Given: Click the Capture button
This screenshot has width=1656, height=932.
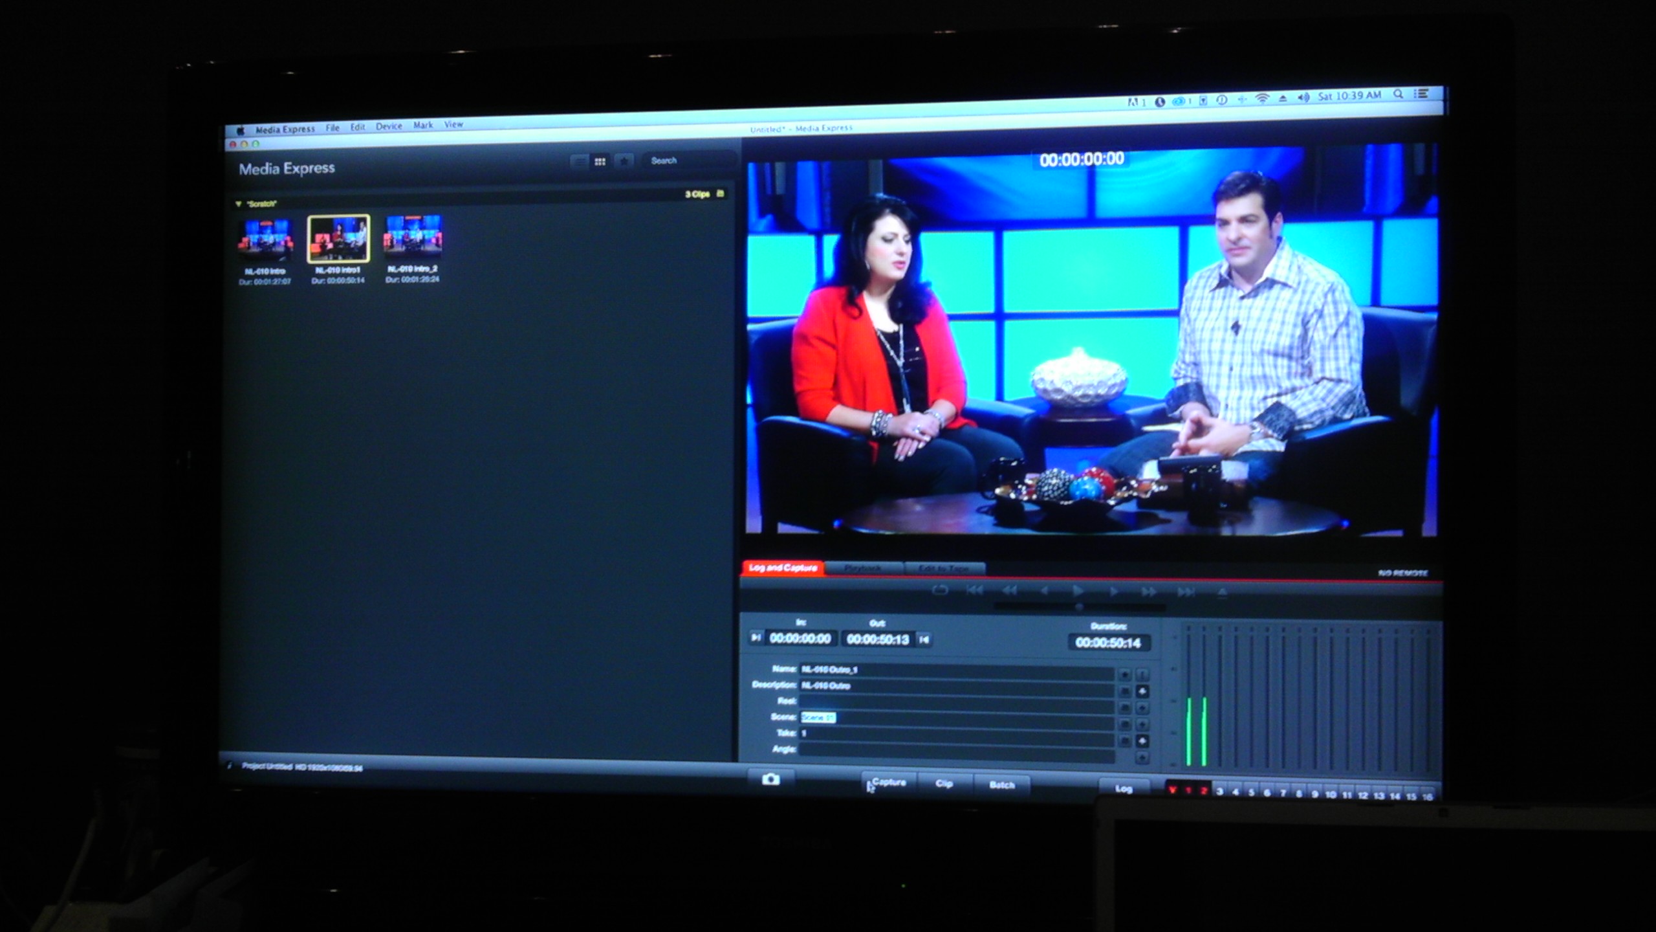Looking at the screenshot, I should pos(889,782).
